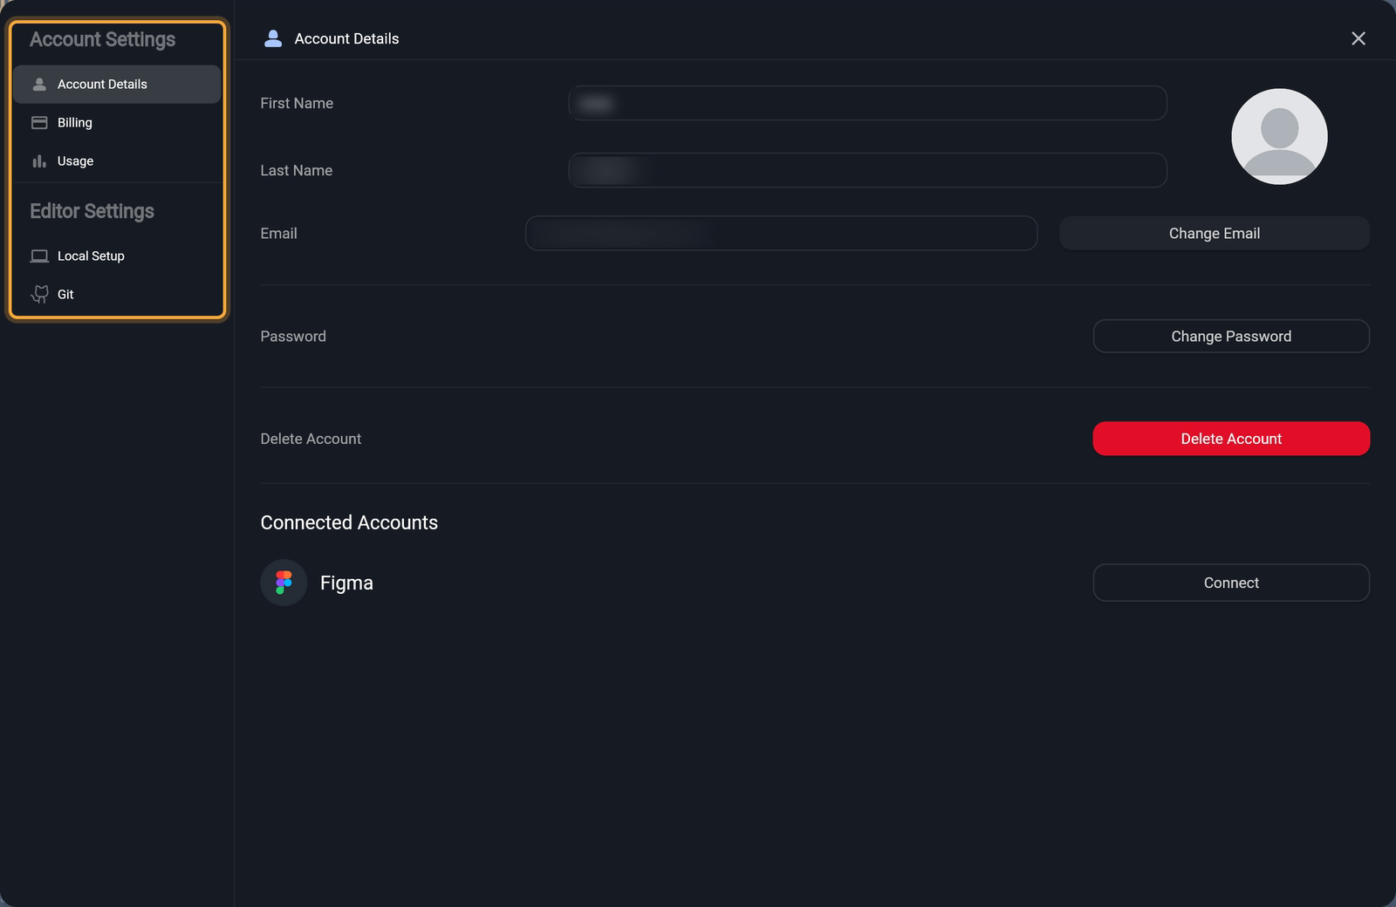Click the profile avatar picture

(1279, 137)
